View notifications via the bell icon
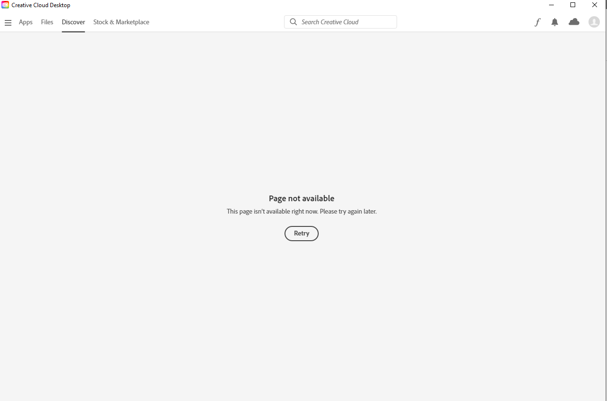 pyautogui.click(x=554, y=22)
